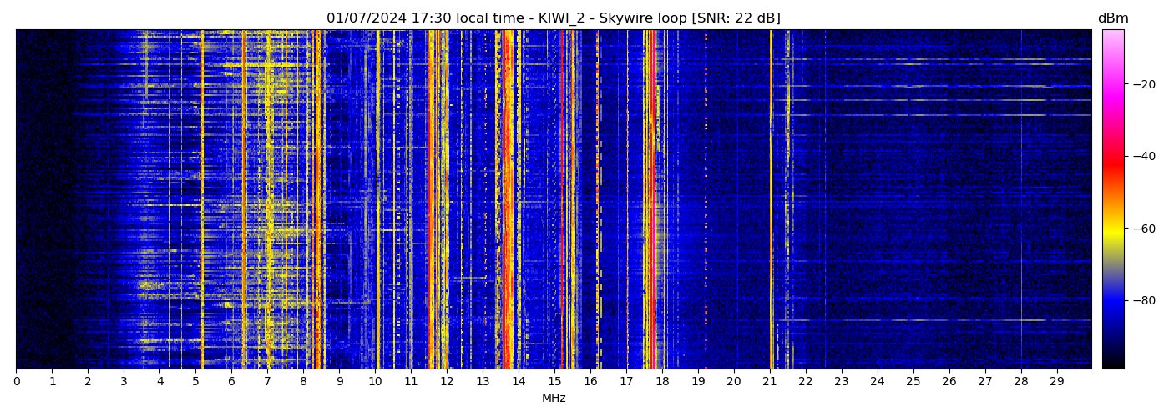Click the -80 tick on the colorbar

pos(1144,300)
